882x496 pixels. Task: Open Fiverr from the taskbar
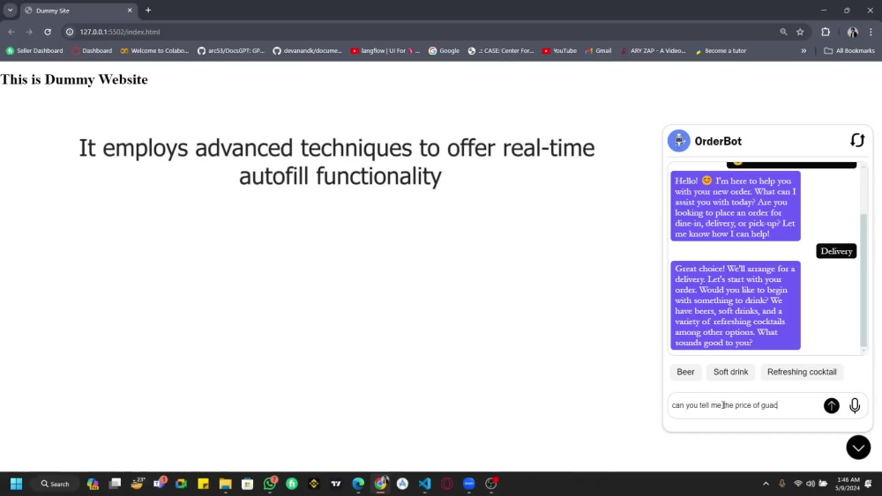(291, 484)
